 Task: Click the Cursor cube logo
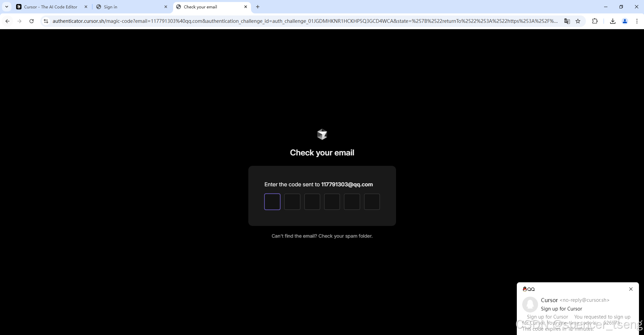click(x=322, y=134)
